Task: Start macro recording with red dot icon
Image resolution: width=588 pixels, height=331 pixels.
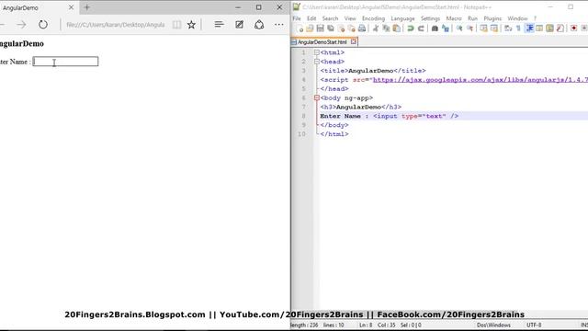Action: (x=573, y=29)
